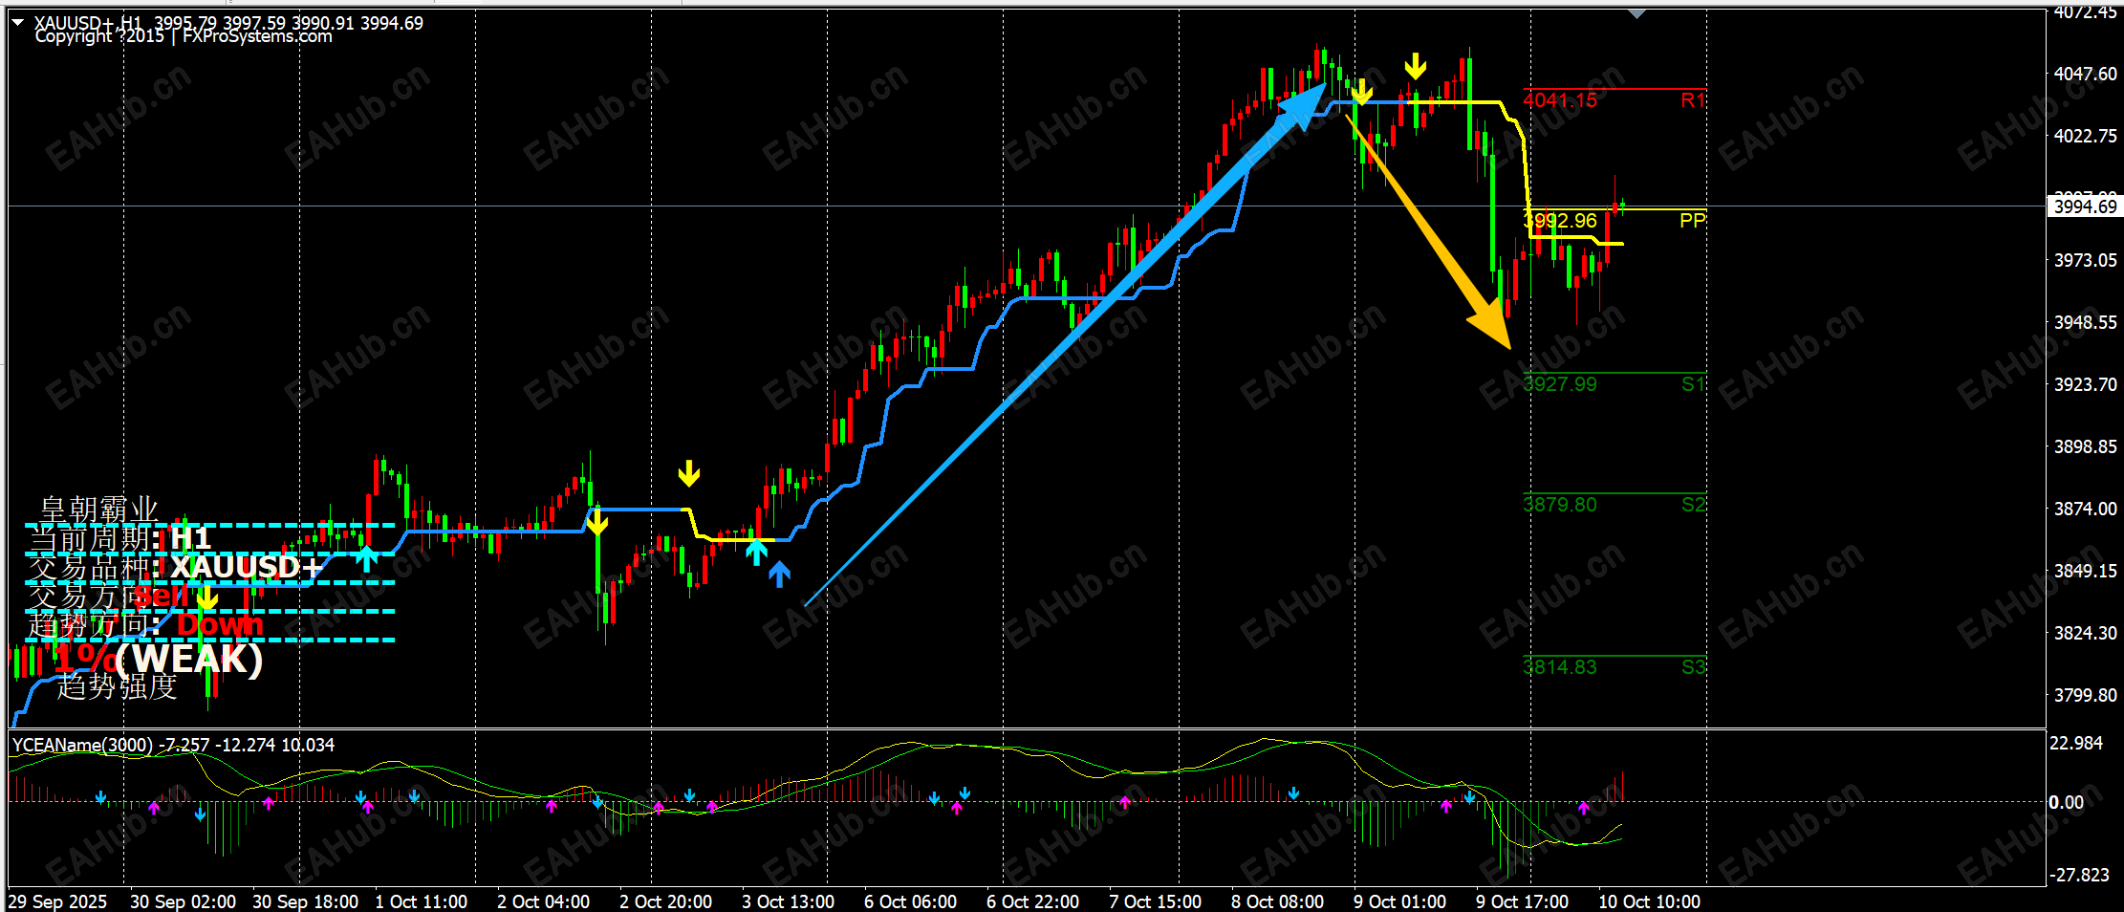This screenshot has width=2124, height=912.
Task: Click 3874.00 on the price scale
Action: (x=2085, y=509)
